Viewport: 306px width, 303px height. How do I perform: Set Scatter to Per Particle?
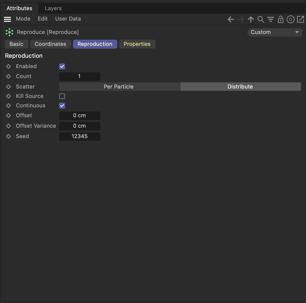pyautogui.click(x=119, y=87)
